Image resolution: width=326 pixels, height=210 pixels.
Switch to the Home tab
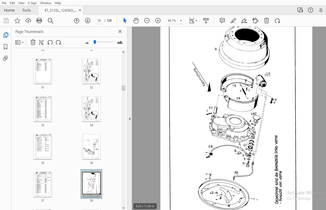coord(9,10)
